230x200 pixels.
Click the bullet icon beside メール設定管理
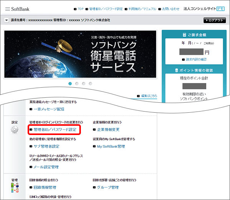point(31,167)
